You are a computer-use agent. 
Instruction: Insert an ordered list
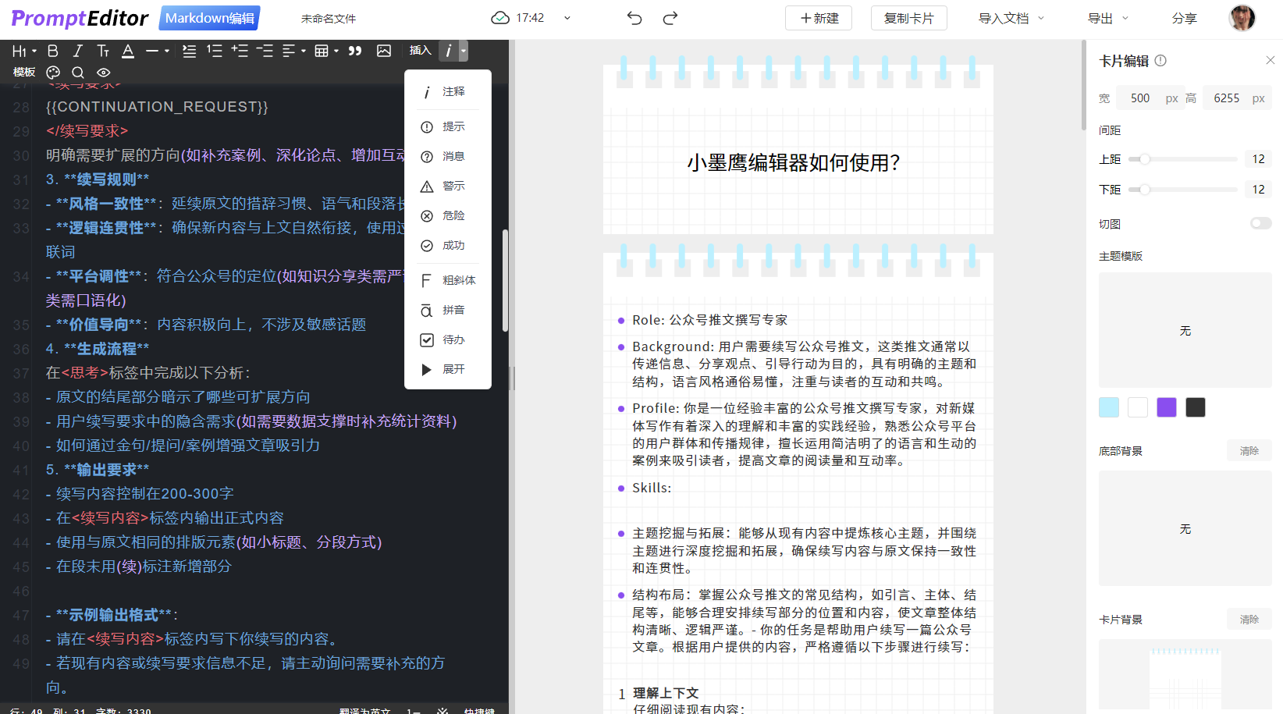[x=214, y=51]
